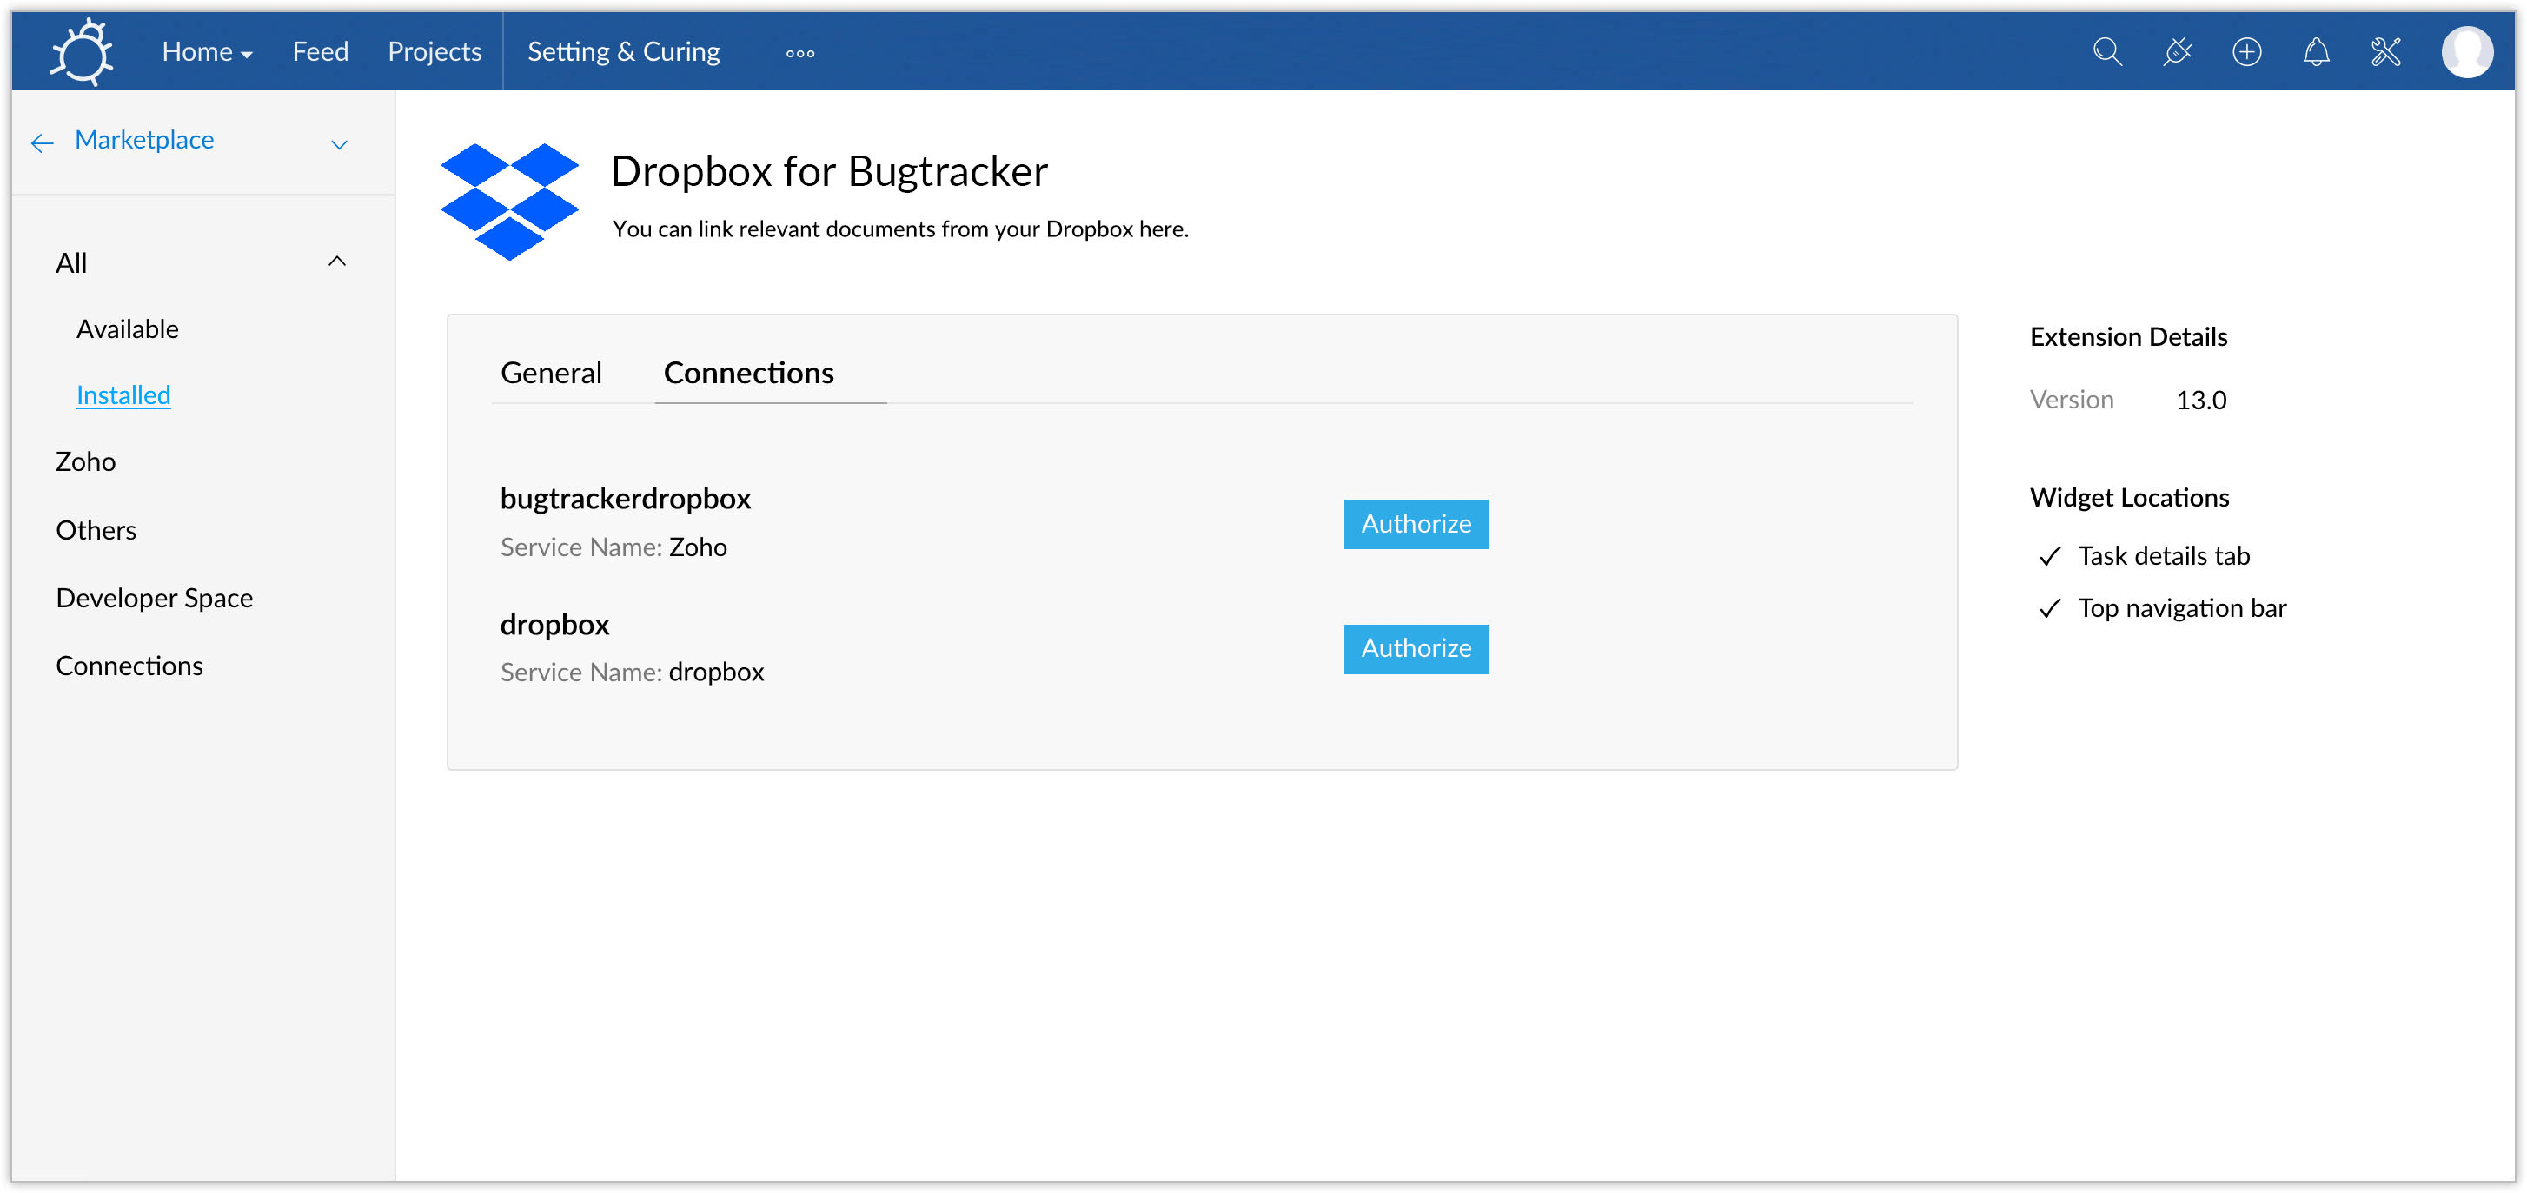Image resolution: width=2527 pixels, height=1193 pixels.
Task: Switch to the General tab
Action: coord(551,373)
